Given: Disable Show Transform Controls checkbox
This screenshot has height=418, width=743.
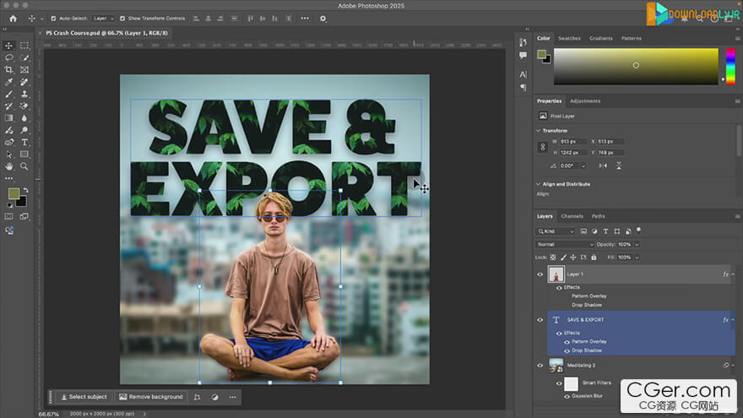Looking at the screenshot, I should point(122,18).
